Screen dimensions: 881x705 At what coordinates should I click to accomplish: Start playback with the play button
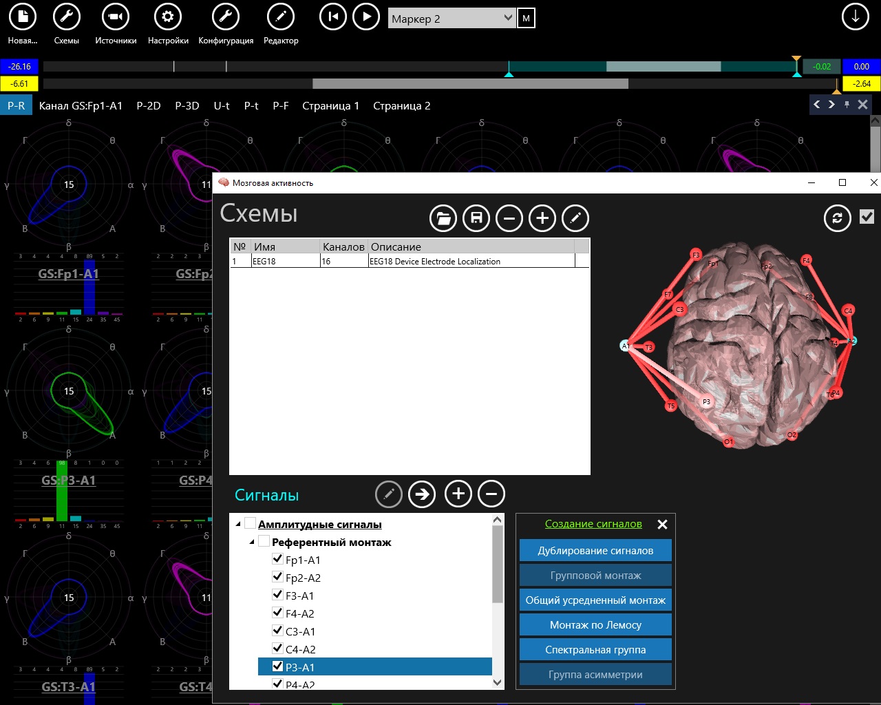pos(366,17)
